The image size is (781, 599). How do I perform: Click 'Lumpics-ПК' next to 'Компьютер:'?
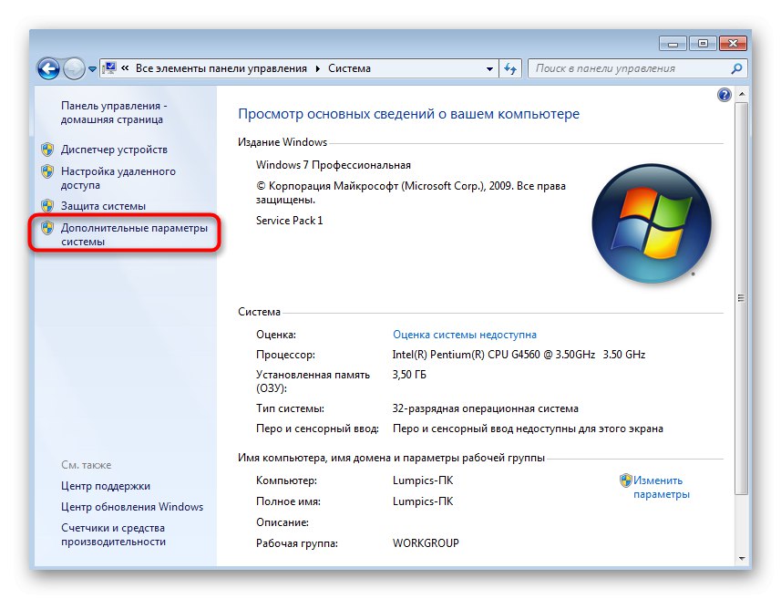click(423, 480)
